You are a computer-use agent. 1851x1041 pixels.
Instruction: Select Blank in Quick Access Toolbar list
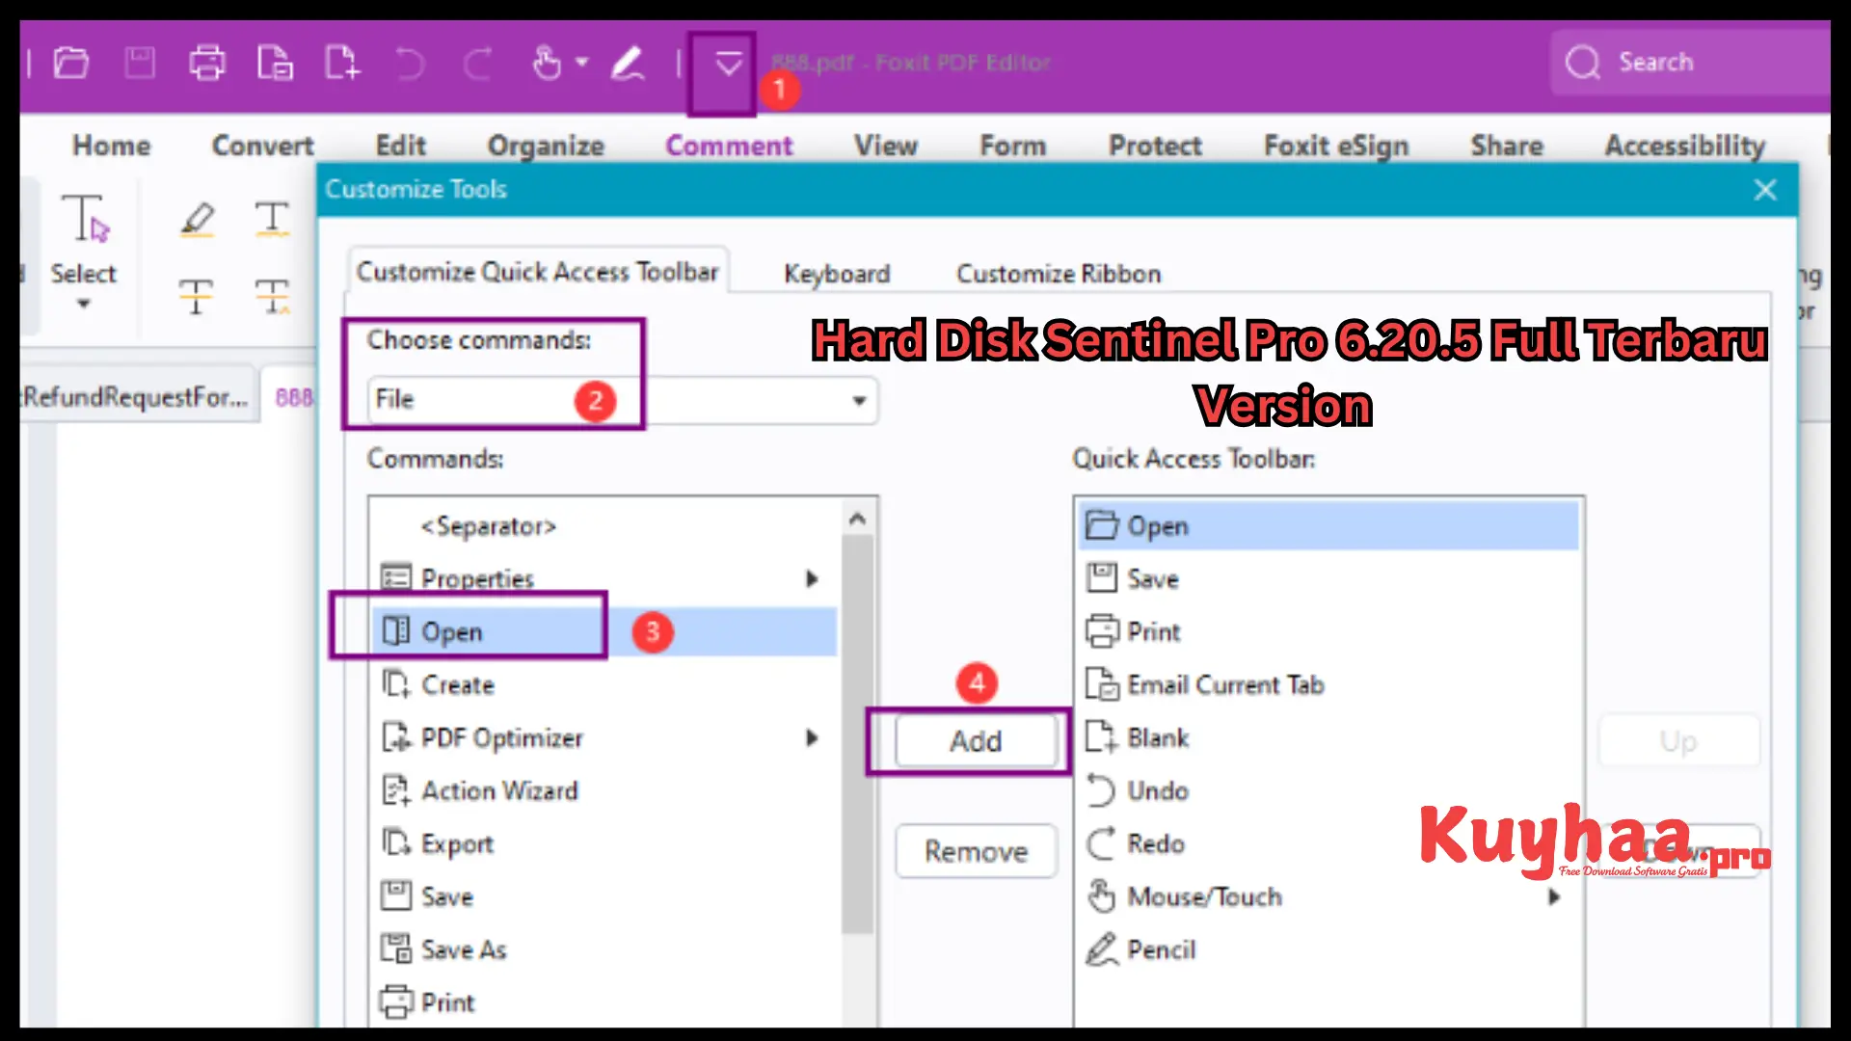(x=1328, y=737)
